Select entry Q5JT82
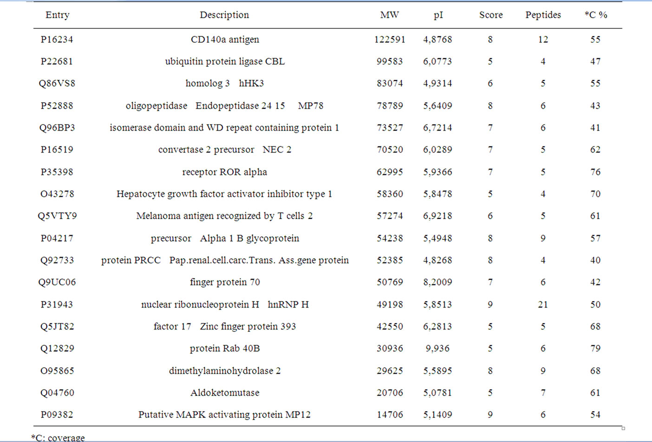 (x=57, y=326)
